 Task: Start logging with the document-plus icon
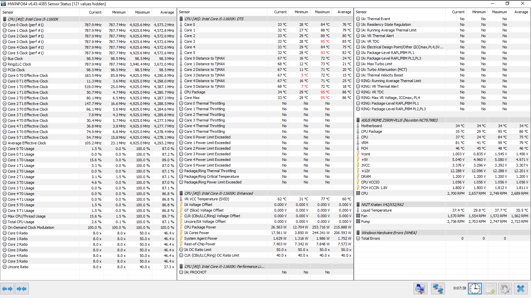490,289
